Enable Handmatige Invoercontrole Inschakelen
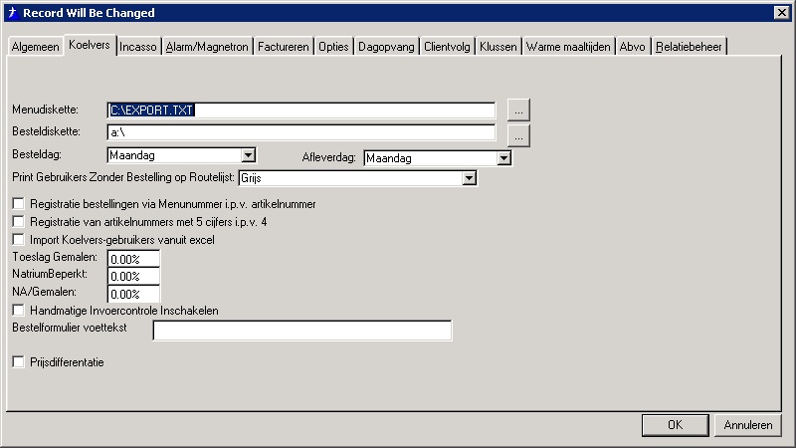796x448 pixels. pos(18,310)
